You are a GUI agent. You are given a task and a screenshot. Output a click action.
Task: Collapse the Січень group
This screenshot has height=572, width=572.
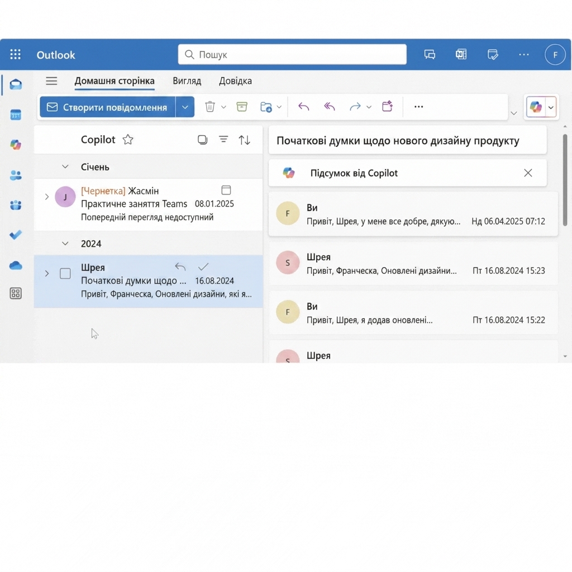[x=65, y=166]
